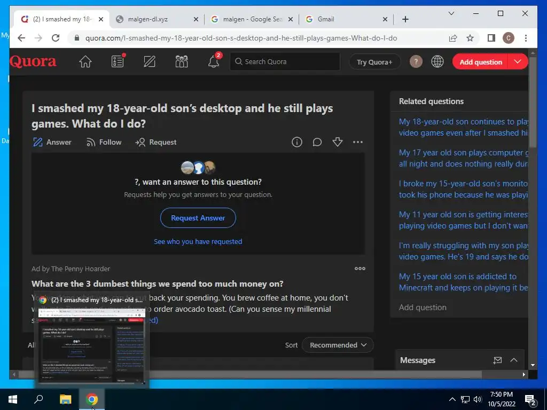Image resolution: width=547 pixels, height=410 pixels.
Task: Open the Spaces people icon
Action: click(182, 62)
